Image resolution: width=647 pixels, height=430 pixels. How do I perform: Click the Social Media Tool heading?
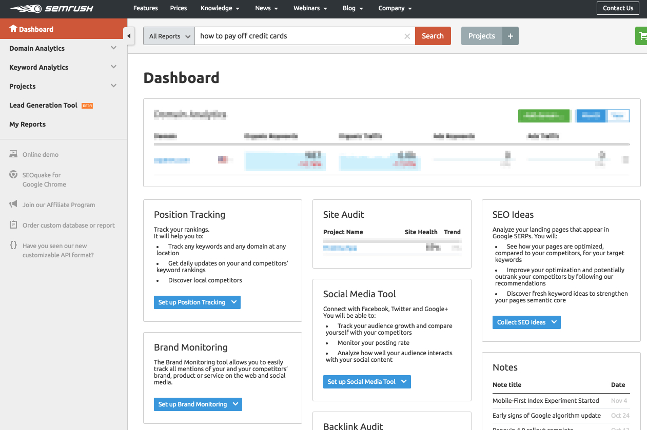point(360,294)
